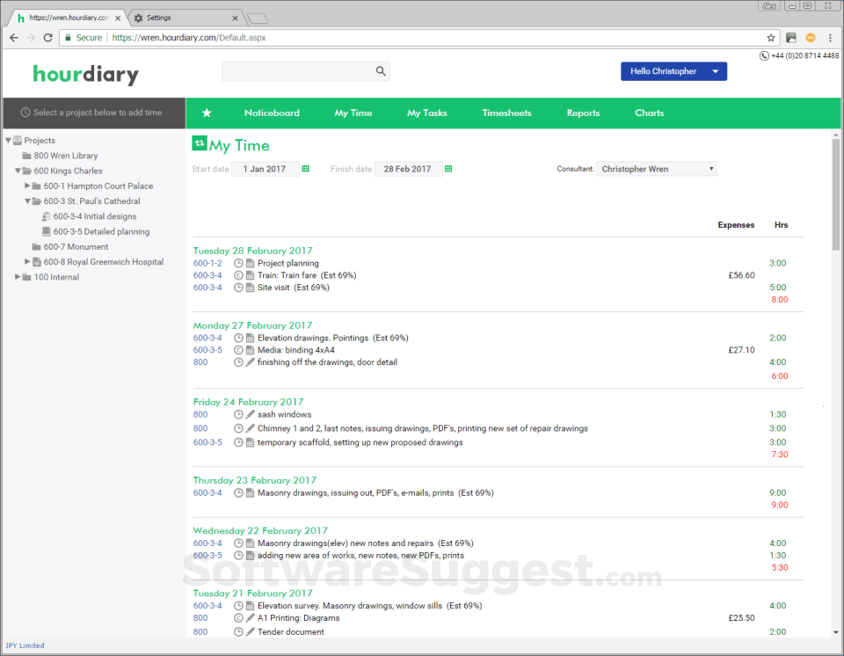This screenshot has width=844, height=656.
Task: Expand the 100 Internal folder
Action: tap(18, 277)
